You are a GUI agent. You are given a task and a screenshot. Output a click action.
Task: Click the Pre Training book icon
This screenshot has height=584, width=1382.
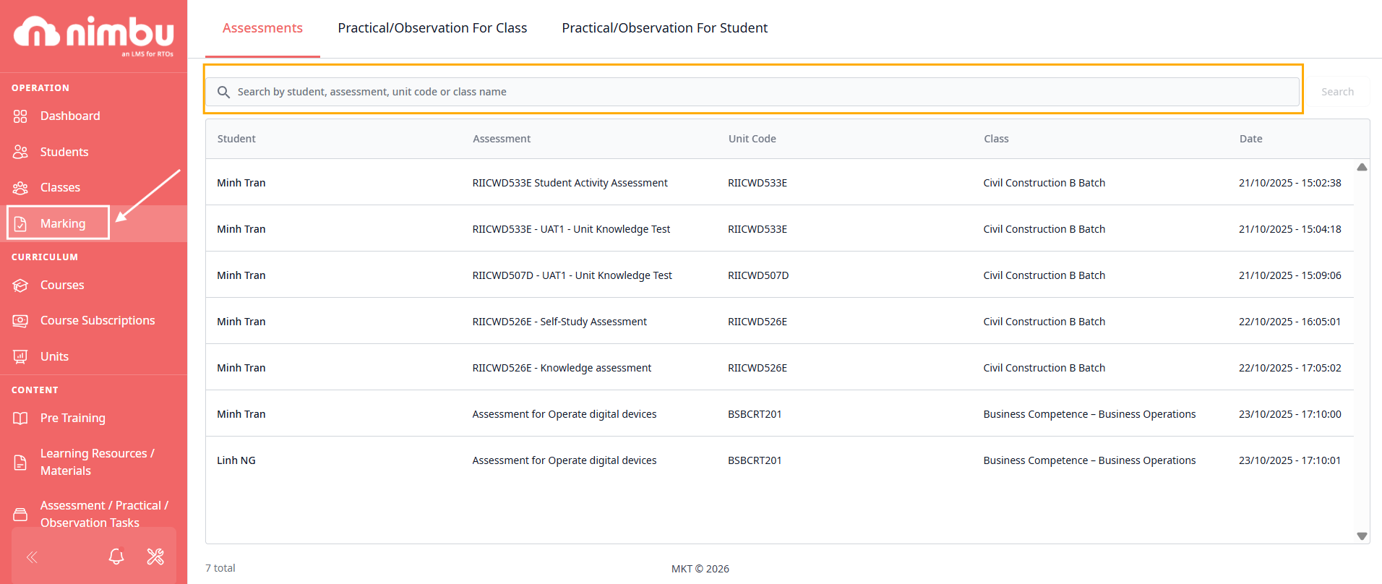20,418
